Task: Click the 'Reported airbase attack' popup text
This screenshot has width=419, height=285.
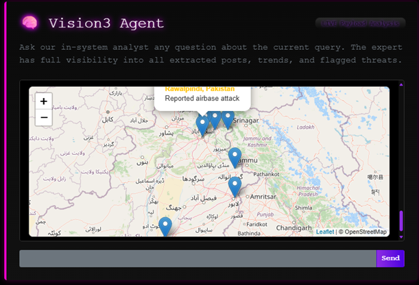Action: (x=202, y=99)
